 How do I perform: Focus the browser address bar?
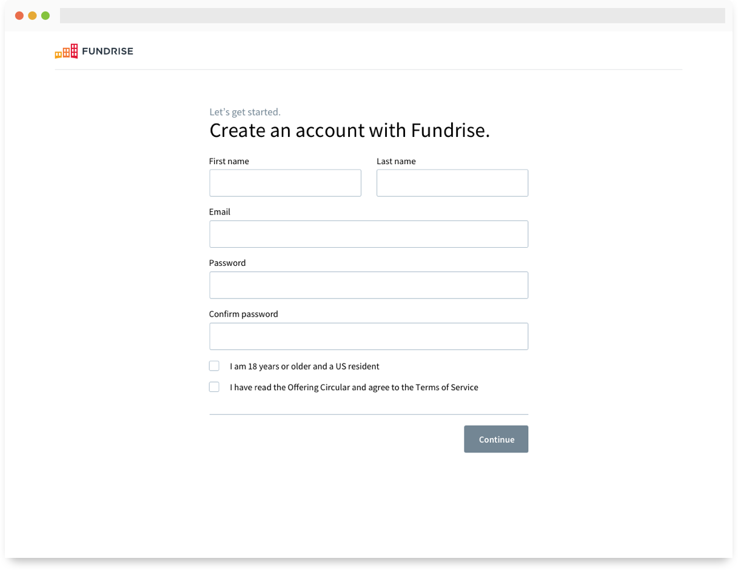[392, 16]
